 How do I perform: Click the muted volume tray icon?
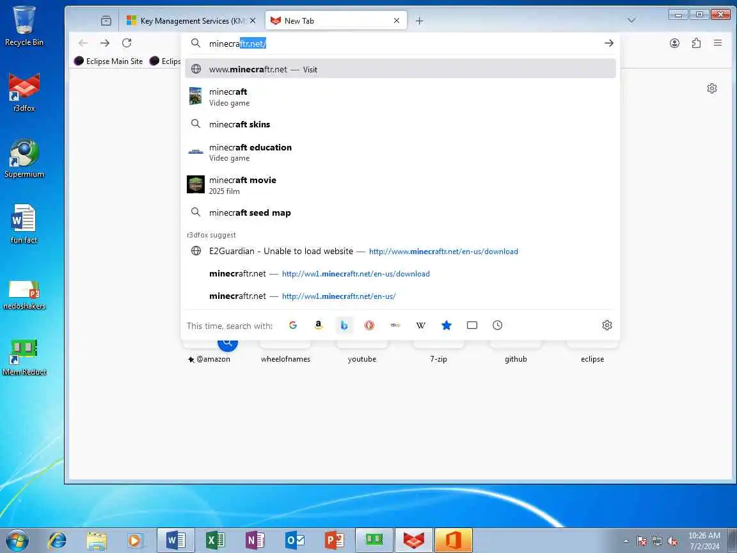[672, 541]
